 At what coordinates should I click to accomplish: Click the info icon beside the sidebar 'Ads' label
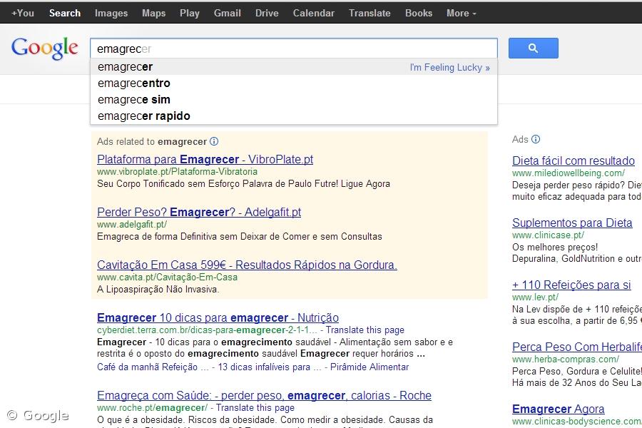537,139
